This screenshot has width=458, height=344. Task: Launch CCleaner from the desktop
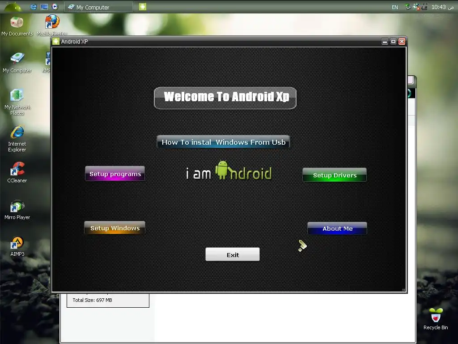tap(17, 172)
